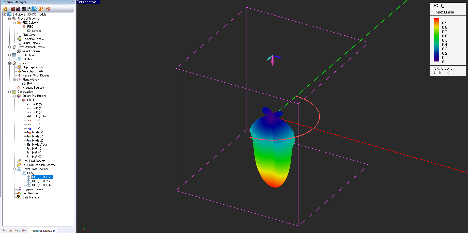Collapse the Current Distributions node
Image resolution: width=468 pixels, height=233 pixels.
pos(14,96)
